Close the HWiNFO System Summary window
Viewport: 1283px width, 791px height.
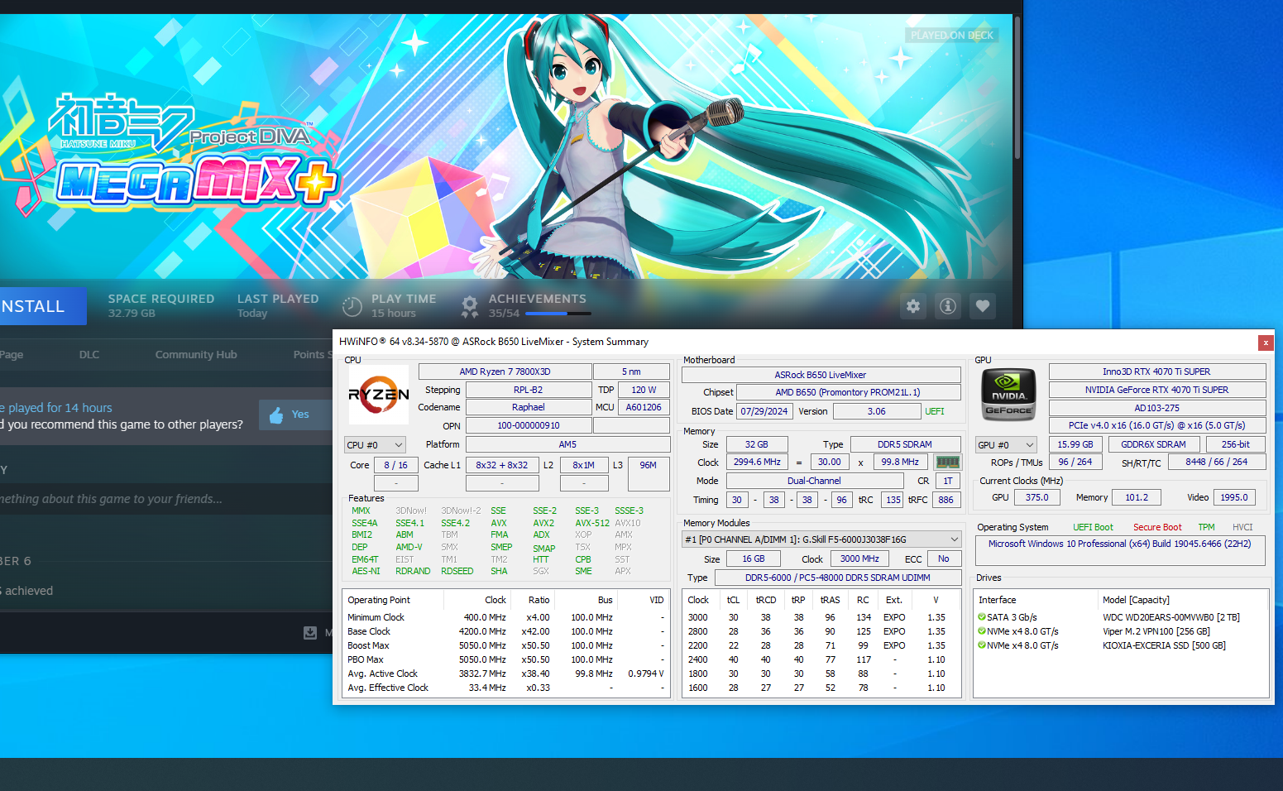tap(1265, 343)
